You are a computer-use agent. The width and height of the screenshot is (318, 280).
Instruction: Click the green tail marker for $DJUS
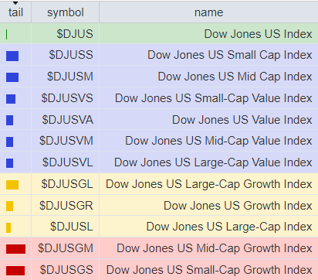pos(7,35)
